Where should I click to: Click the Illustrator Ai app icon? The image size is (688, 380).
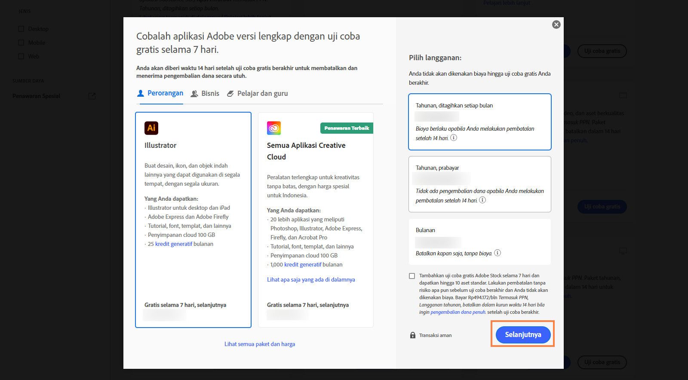click(x=151, y=128)
